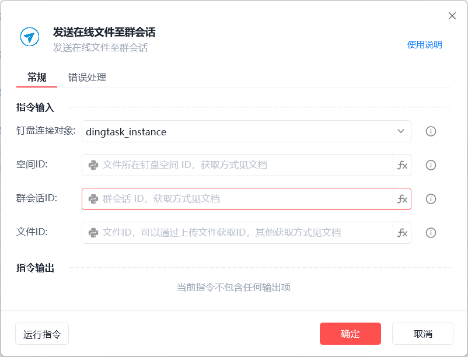Focus the 群会话ID input field
Viewport: 468px width, 357px height.
(x=245, y=199)
